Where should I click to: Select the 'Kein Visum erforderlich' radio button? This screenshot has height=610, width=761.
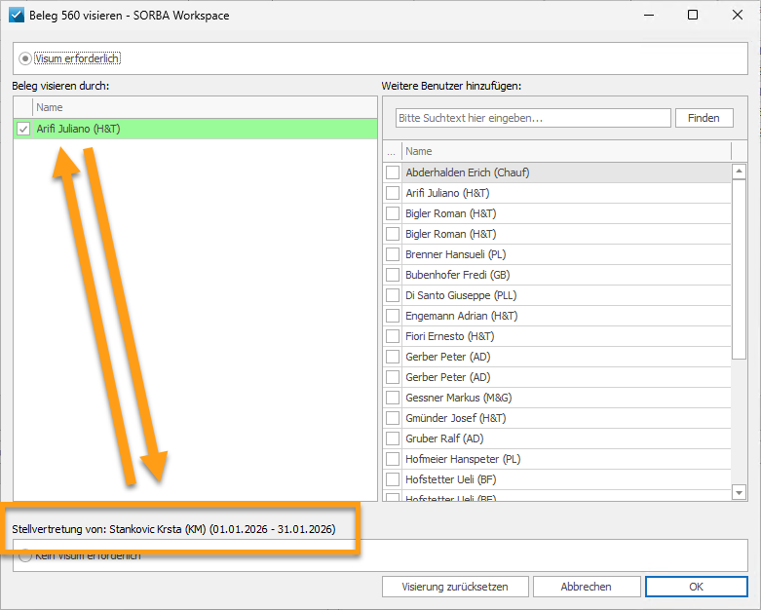pos(25,555)
